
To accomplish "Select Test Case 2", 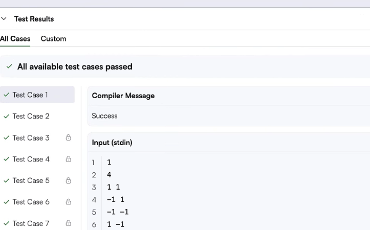I will tap(31, 116).
